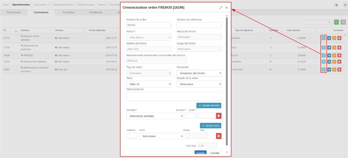348x158 pixels.
Task: Delete maintenance record 12023
Action: (x=339, y=62)
